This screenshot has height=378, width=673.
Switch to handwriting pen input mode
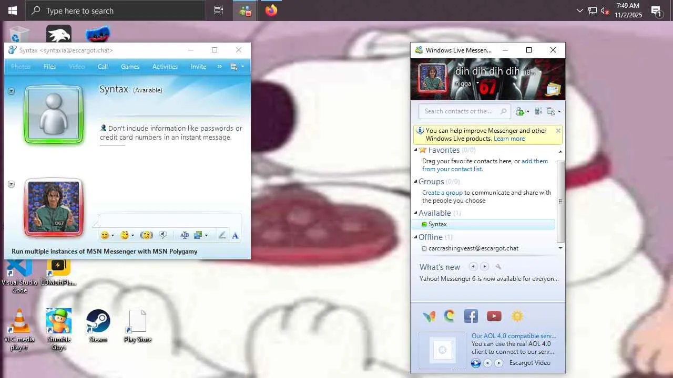tap(222, 235)
